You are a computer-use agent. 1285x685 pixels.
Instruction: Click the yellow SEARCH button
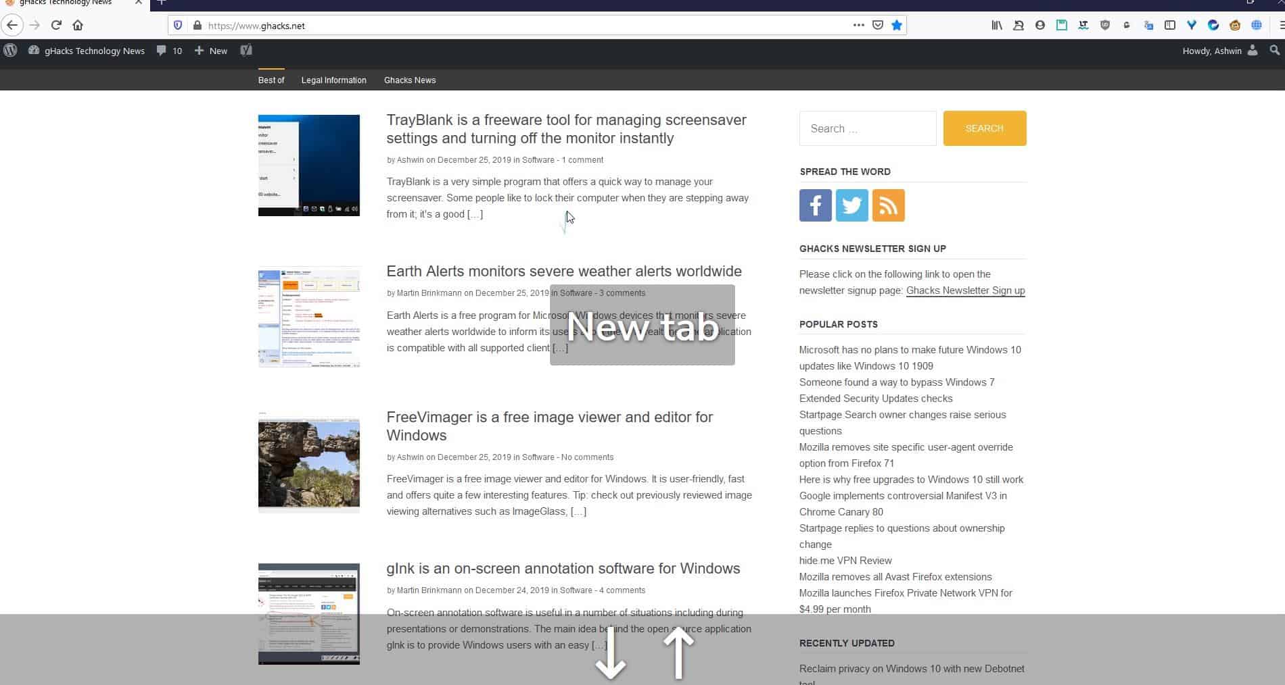[x=985, y=128]
